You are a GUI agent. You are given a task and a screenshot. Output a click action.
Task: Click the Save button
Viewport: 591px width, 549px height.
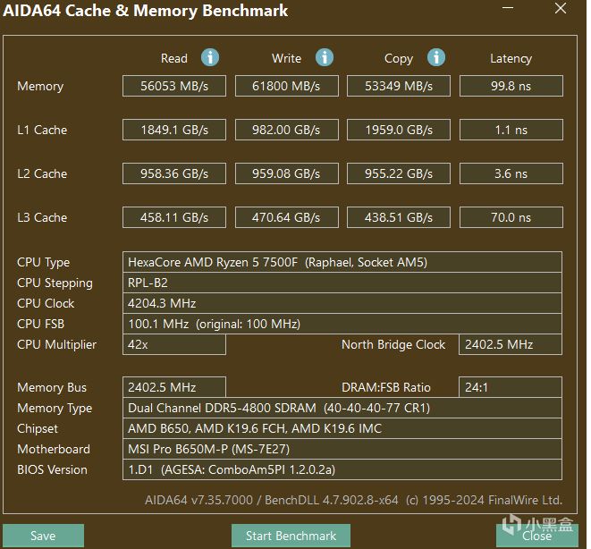43,536
